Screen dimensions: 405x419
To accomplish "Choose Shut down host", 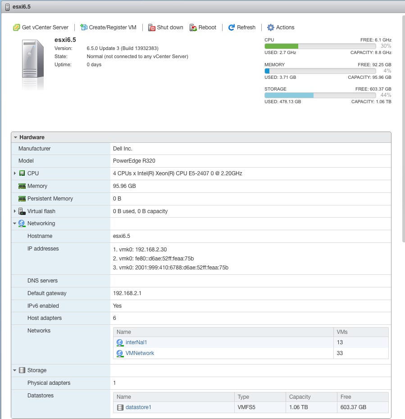I will click(166, 27).
